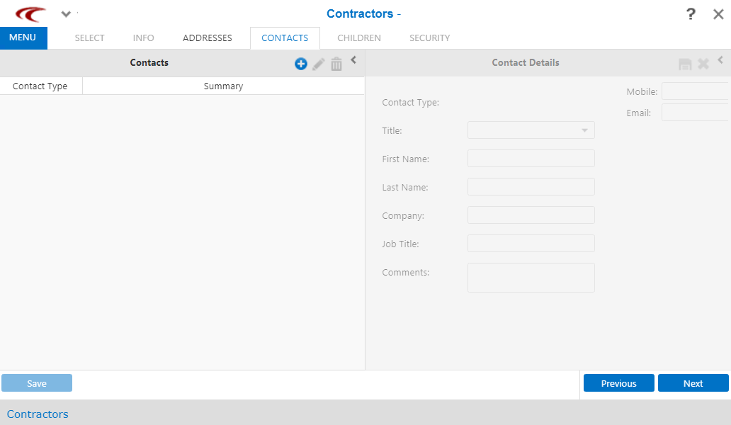This screenshot has width=731, height=425.
Task: Switch to the SECURITY tab
Action: tap(429, 38)
